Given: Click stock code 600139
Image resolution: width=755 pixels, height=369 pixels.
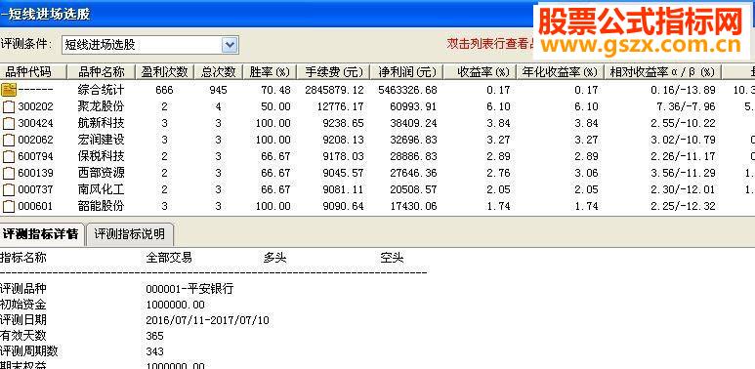Looking at the screenshot, I should pyautogui.click(x=35, y=173).
